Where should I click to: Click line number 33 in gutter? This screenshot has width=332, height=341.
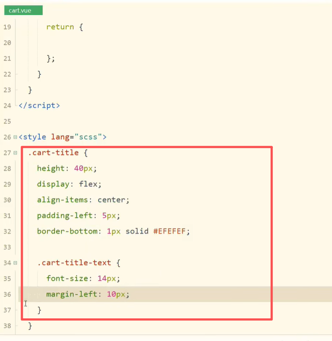click(7, 247)
